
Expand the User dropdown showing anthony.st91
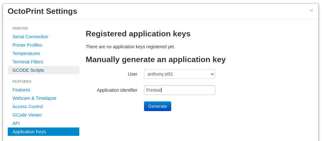(x=179, y=74)
